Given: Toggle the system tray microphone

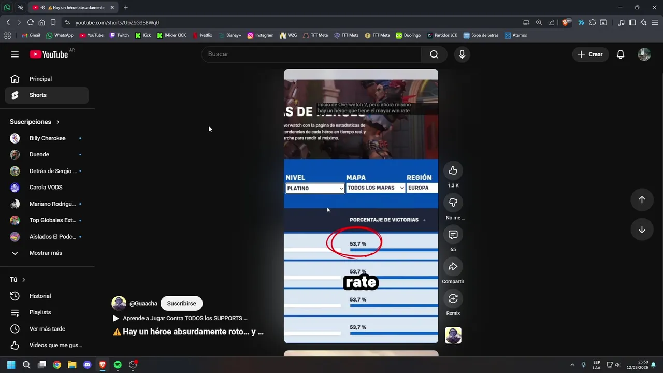Looking at the screenshot, I should 584,365.
